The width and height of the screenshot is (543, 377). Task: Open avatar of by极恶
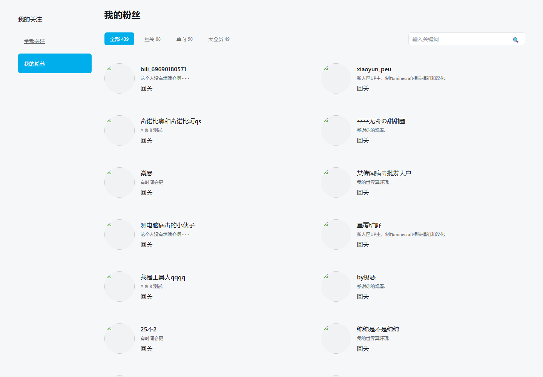click(x=336, y=287)
